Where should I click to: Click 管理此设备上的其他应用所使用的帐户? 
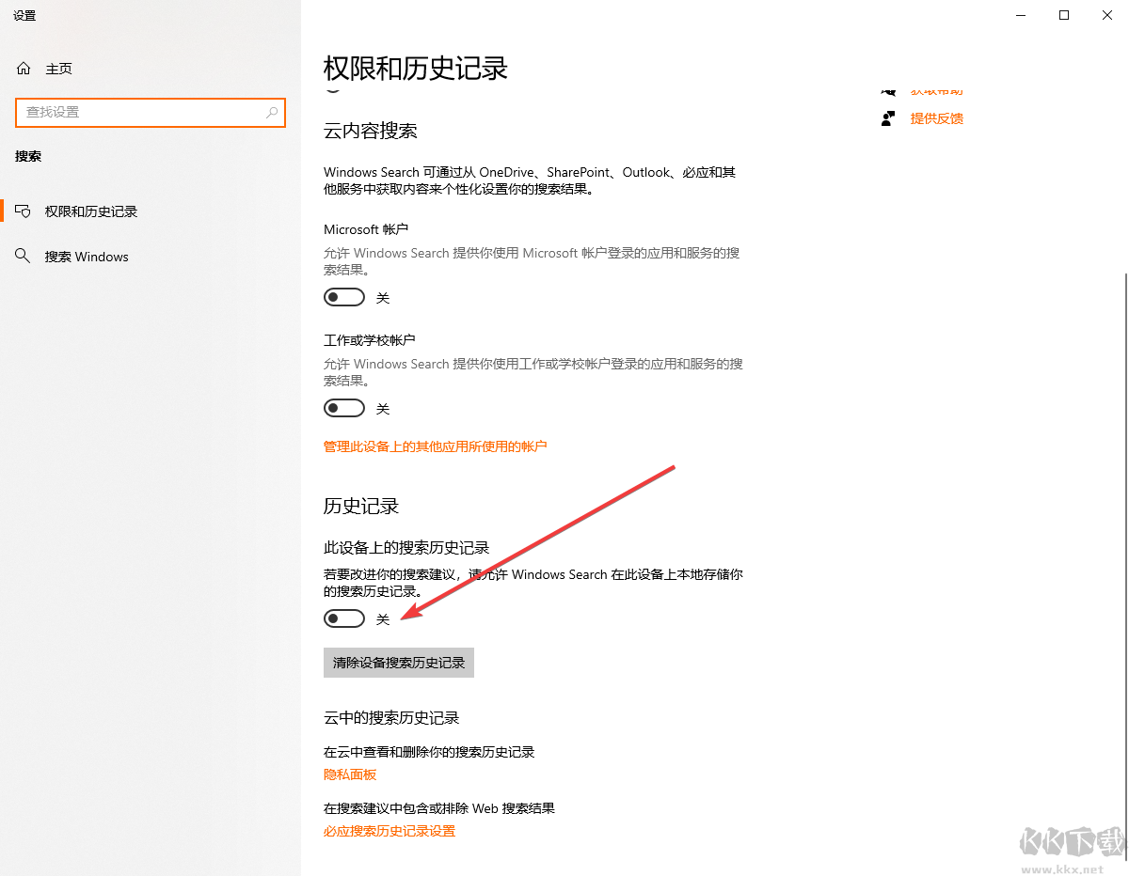(x=435, y=446)
